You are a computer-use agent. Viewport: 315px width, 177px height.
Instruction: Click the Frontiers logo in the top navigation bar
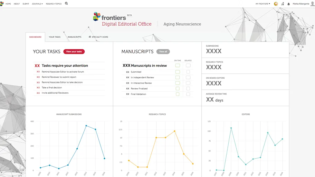(x=2, y=3)
